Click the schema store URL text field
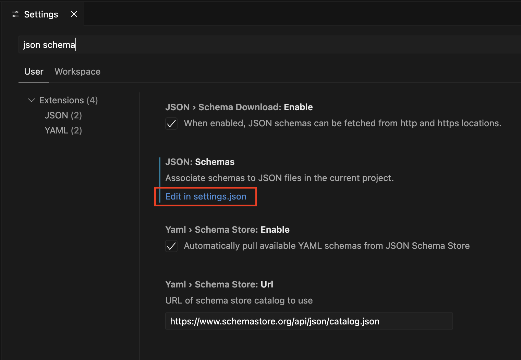The image size is (521, 360). (308, 321)
